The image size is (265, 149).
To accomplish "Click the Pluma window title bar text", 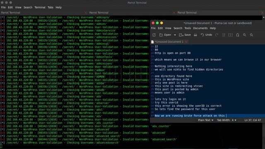I will [217, 23].
